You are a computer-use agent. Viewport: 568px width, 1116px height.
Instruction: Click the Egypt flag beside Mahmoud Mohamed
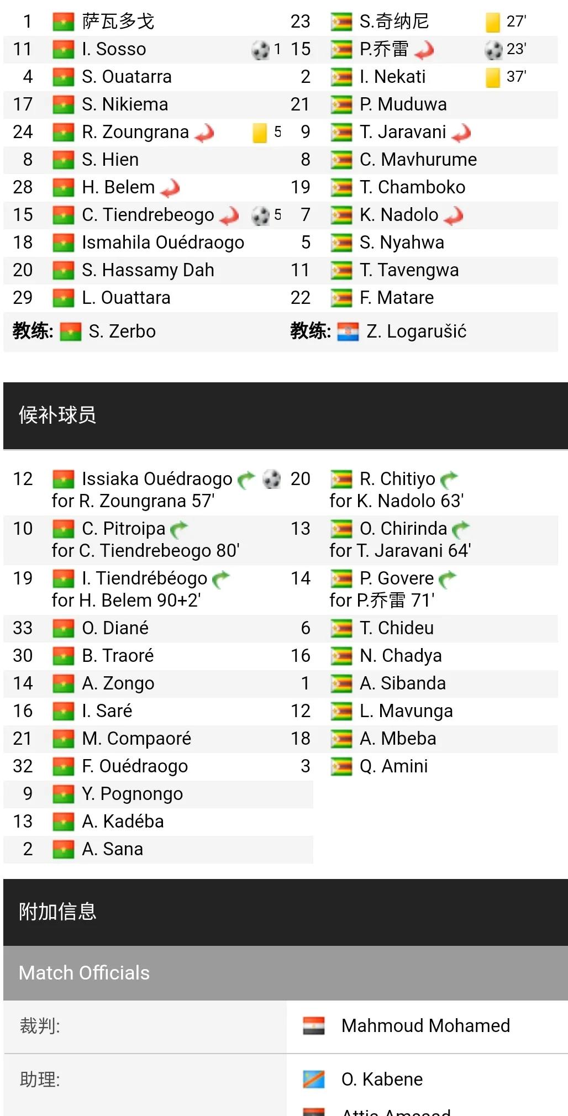pos(314,1026)
